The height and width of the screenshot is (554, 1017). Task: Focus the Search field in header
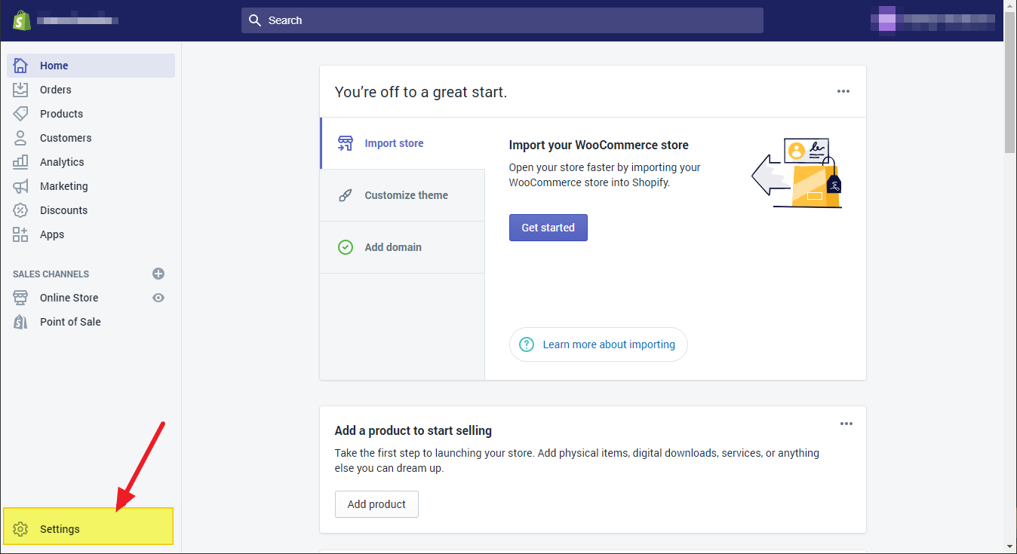click(502, 20)
